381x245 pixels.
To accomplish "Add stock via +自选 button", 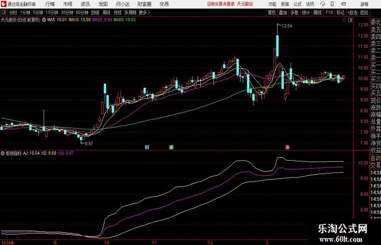I will click(352, 12).
